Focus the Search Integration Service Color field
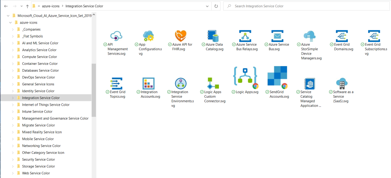 coord(306,6)
